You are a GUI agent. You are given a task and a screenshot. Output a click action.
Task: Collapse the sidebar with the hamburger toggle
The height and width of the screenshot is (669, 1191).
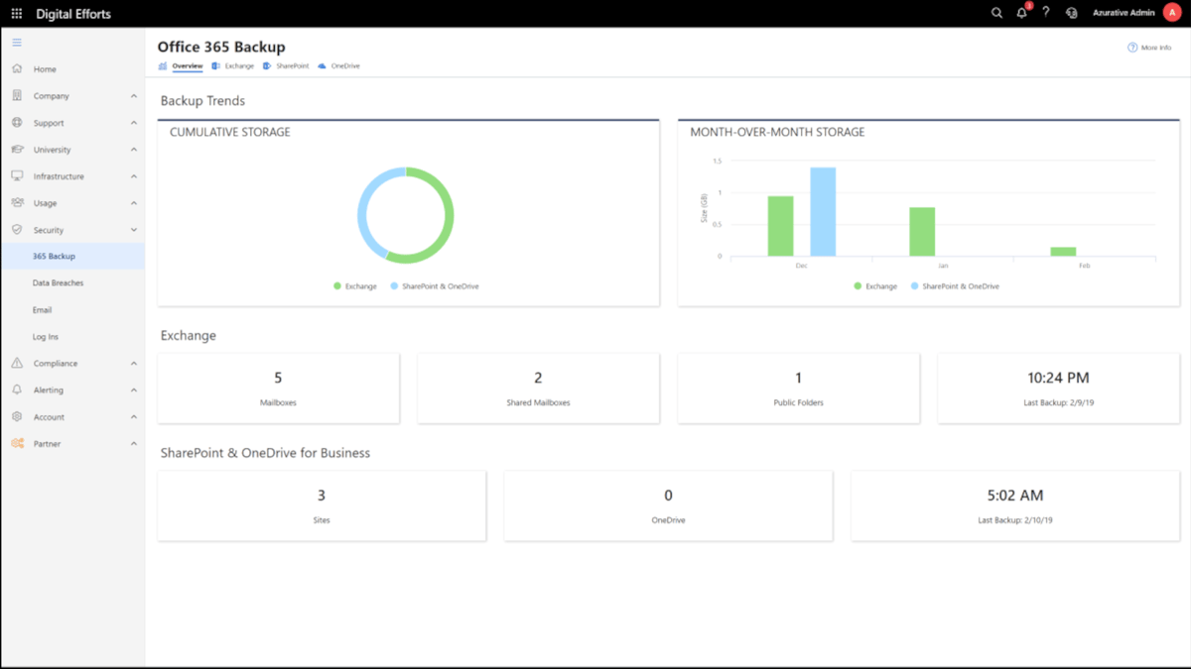[x=16, y=43]
